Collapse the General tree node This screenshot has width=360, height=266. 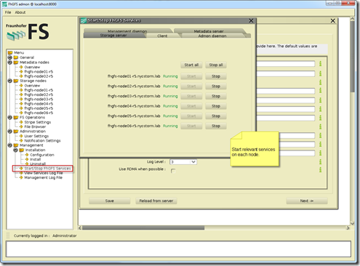tap(10, 57)
